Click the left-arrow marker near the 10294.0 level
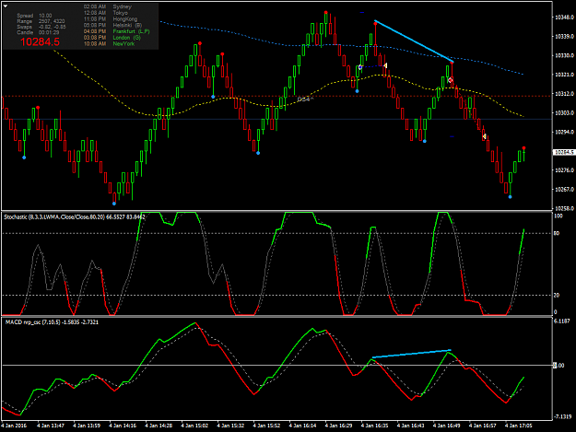The height and width of the screenshot is (432, 576). 484,136
